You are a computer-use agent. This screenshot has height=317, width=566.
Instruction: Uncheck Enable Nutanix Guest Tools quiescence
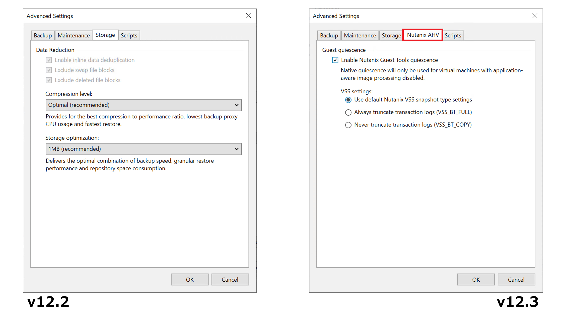(x=335, y=60)
